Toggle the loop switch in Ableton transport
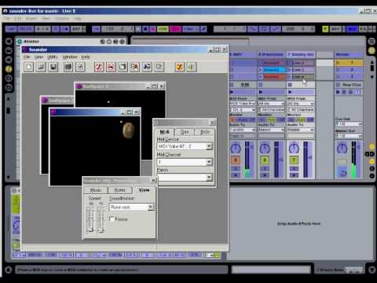This screenshot has width=377, height=283. click(x=264, y=29)
